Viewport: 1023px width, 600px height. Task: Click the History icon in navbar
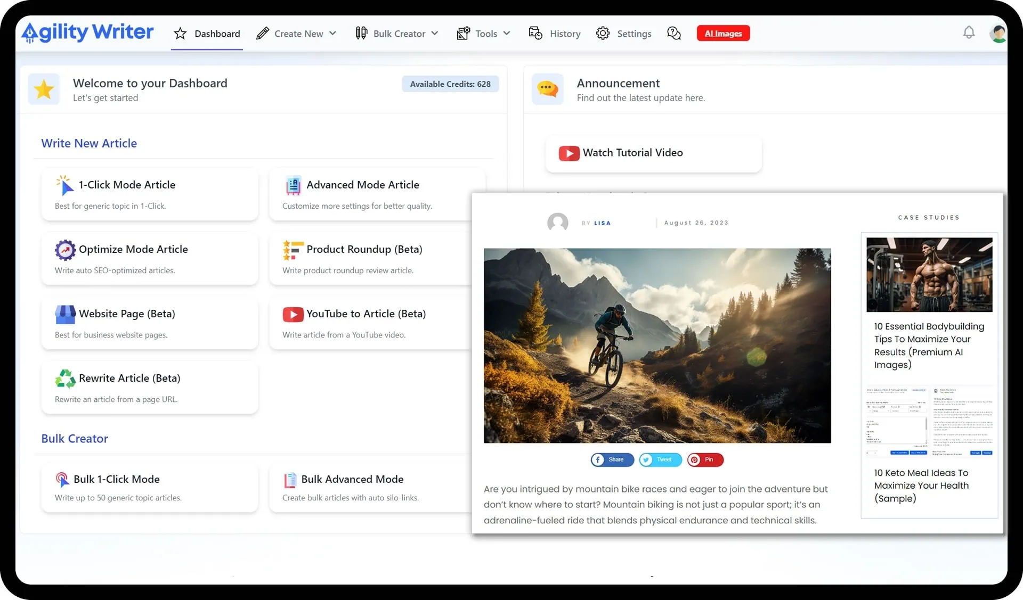(x=535, y=33)
